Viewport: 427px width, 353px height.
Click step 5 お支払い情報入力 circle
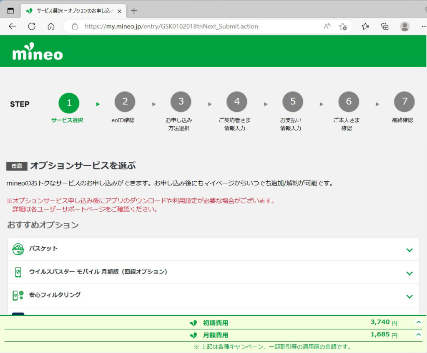293,102
